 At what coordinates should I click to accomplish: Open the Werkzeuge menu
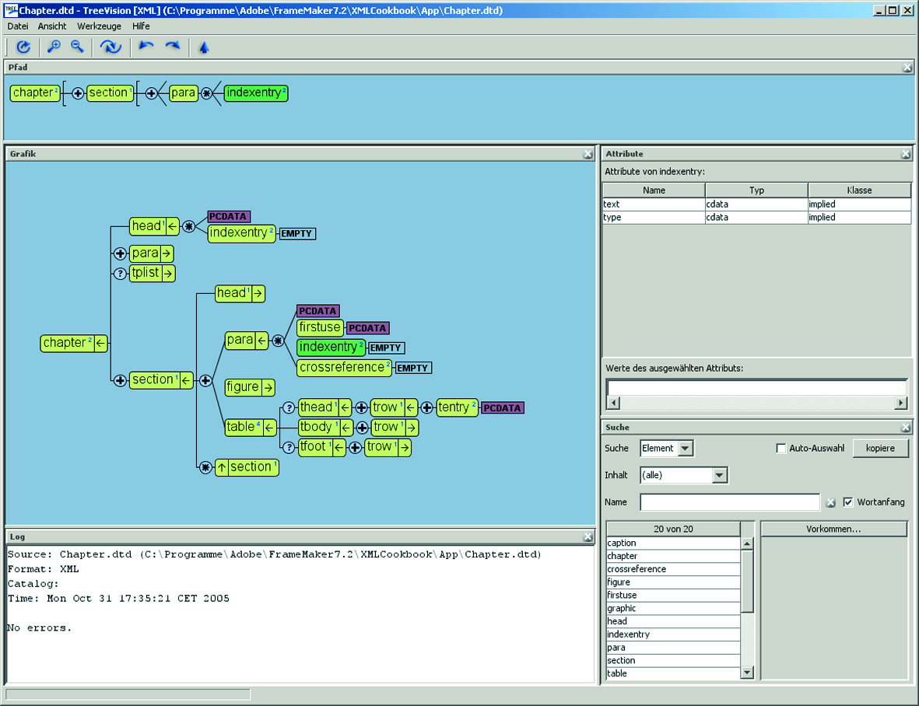pos(99,26)
